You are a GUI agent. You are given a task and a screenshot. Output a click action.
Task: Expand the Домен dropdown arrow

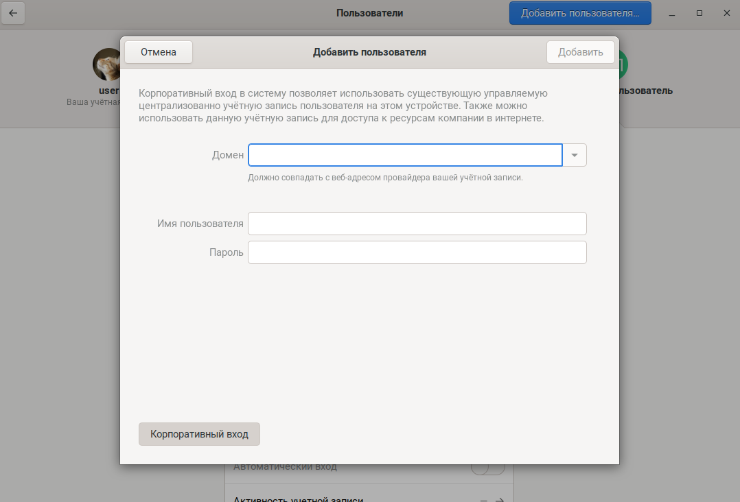coord(575,155)
